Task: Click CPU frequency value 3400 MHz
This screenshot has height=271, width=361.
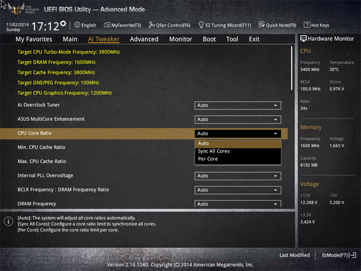Action: click(310, 69)
